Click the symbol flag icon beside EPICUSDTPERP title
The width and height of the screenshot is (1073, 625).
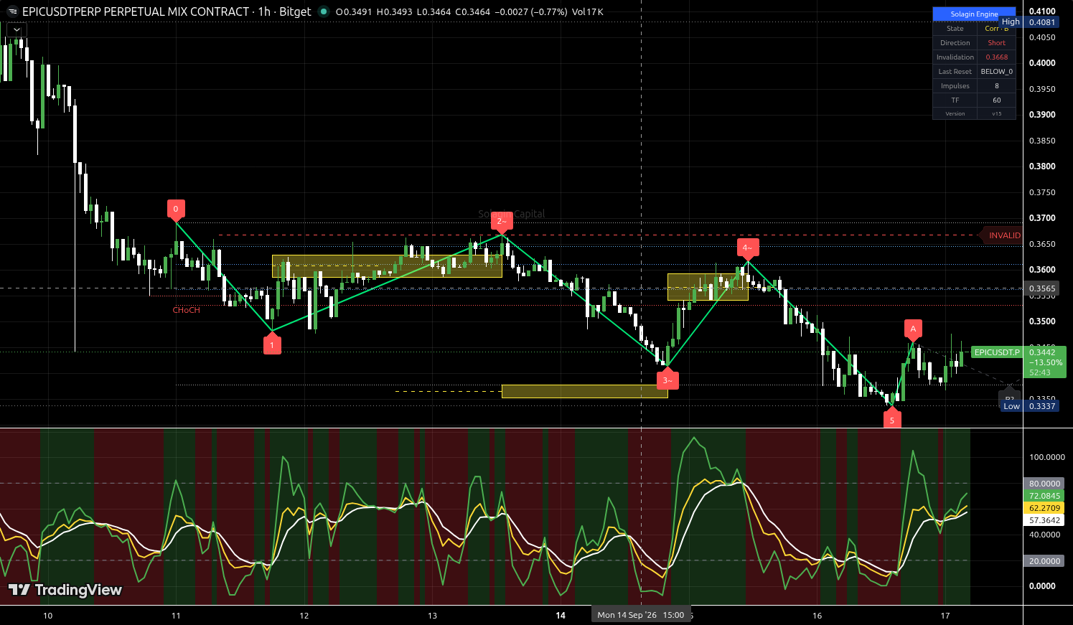12,11
